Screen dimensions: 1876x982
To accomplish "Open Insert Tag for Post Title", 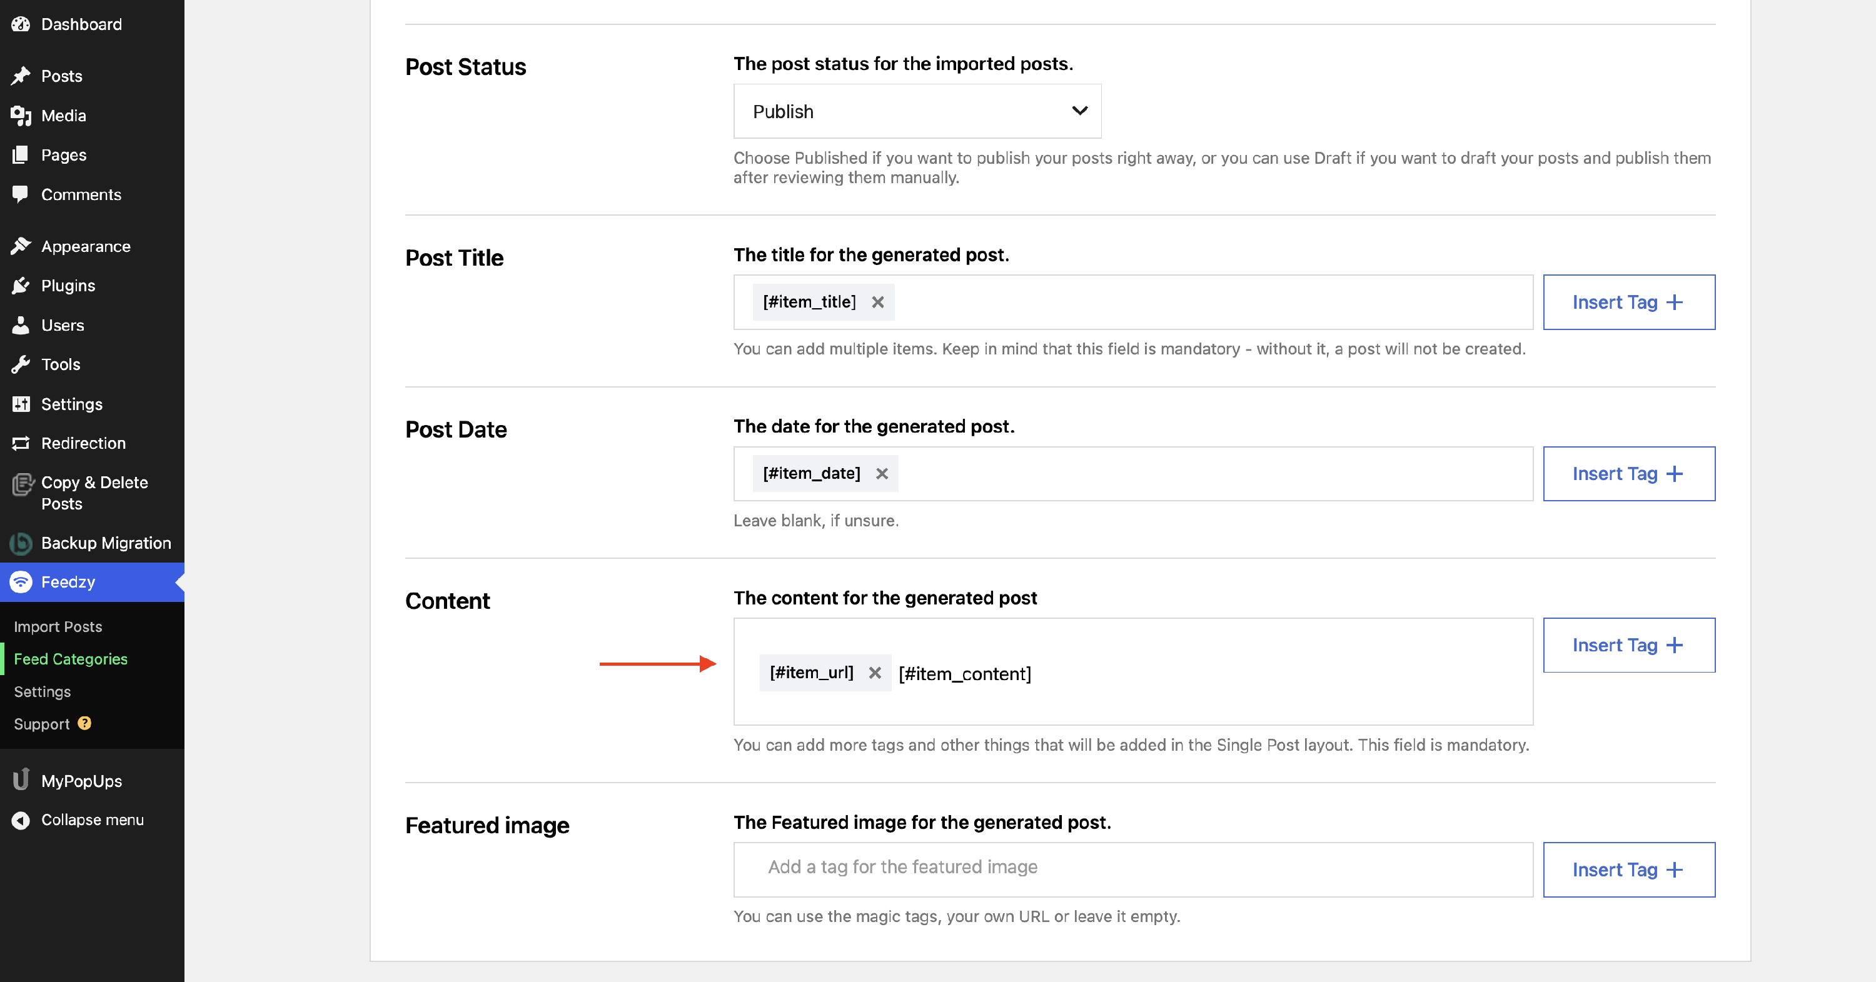I will tap(1628, 302).
